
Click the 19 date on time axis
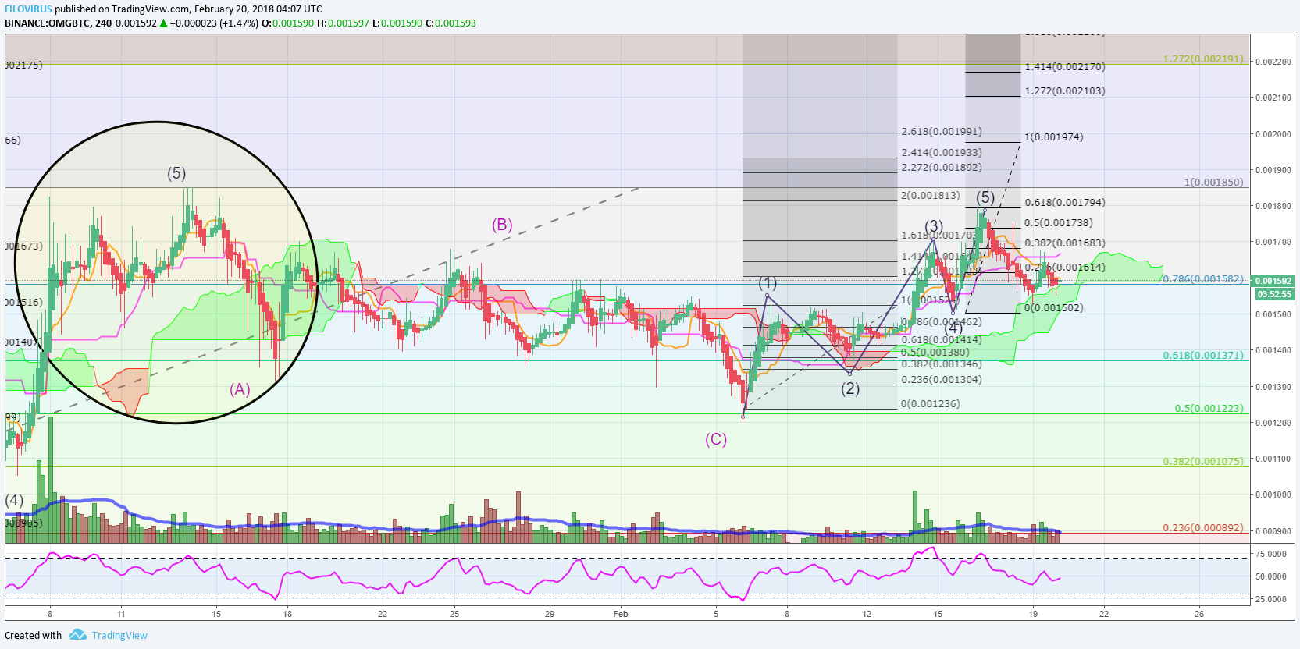click(1033, 614)
